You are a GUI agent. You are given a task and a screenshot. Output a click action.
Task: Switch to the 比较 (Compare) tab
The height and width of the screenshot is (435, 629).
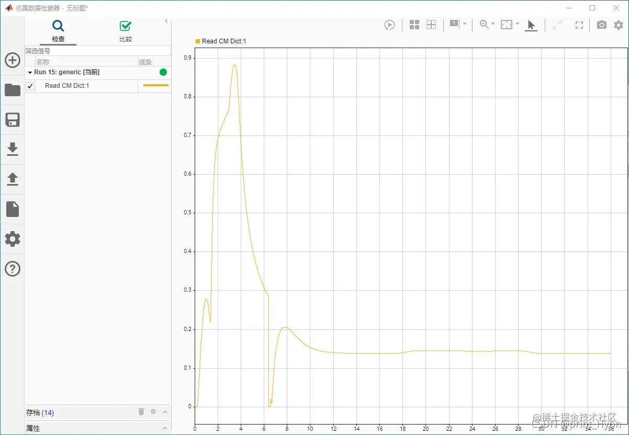126,31
